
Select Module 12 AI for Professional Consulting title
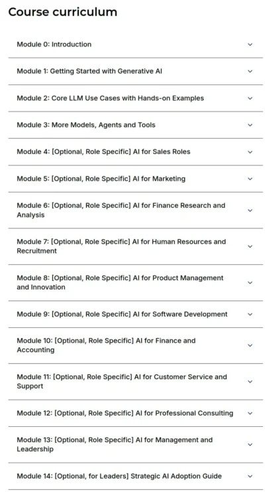tap(125, 413)
